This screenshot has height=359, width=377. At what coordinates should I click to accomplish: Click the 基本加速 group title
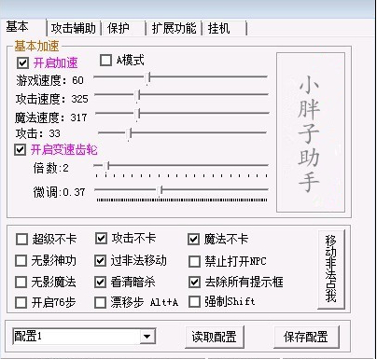36,46
